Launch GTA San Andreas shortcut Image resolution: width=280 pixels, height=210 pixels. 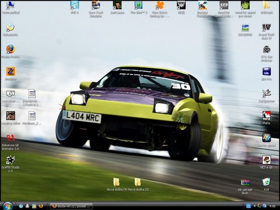pyautogui.click(x=267, y=50)
